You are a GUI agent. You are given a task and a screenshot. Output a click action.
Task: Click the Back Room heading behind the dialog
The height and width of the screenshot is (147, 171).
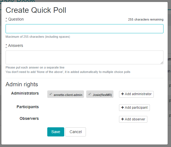[18, 1]
